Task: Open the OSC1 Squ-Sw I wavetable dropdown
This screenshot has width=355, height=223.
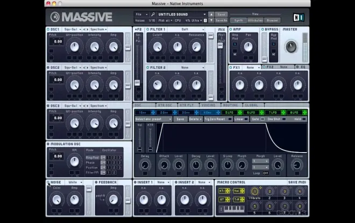Action: click(73, 30)
